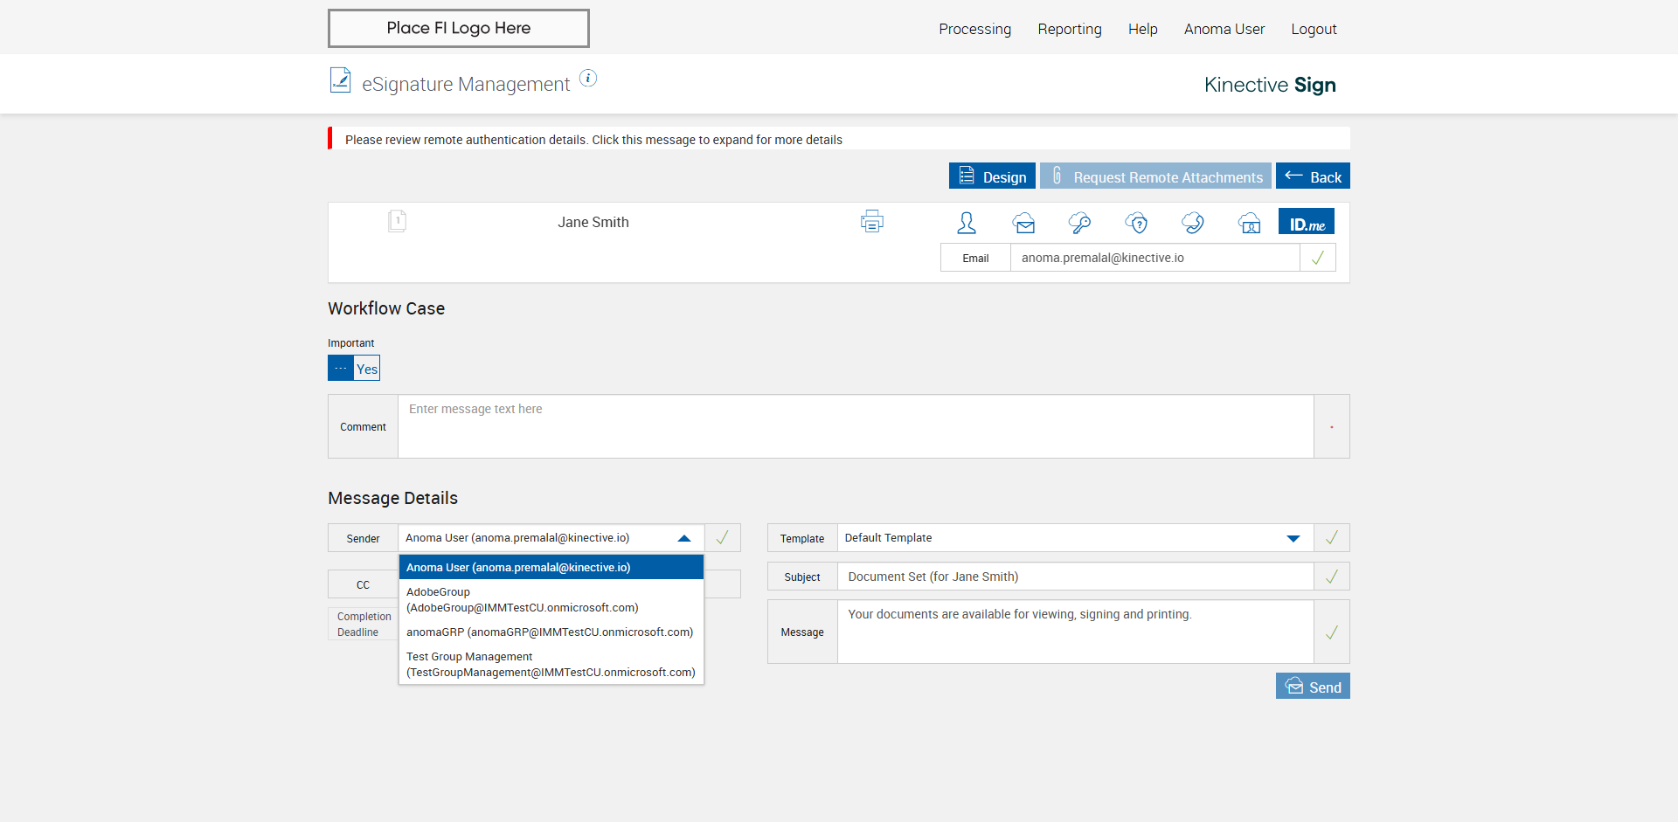Select the ID.me verification option

click(x=1307, y=222)
